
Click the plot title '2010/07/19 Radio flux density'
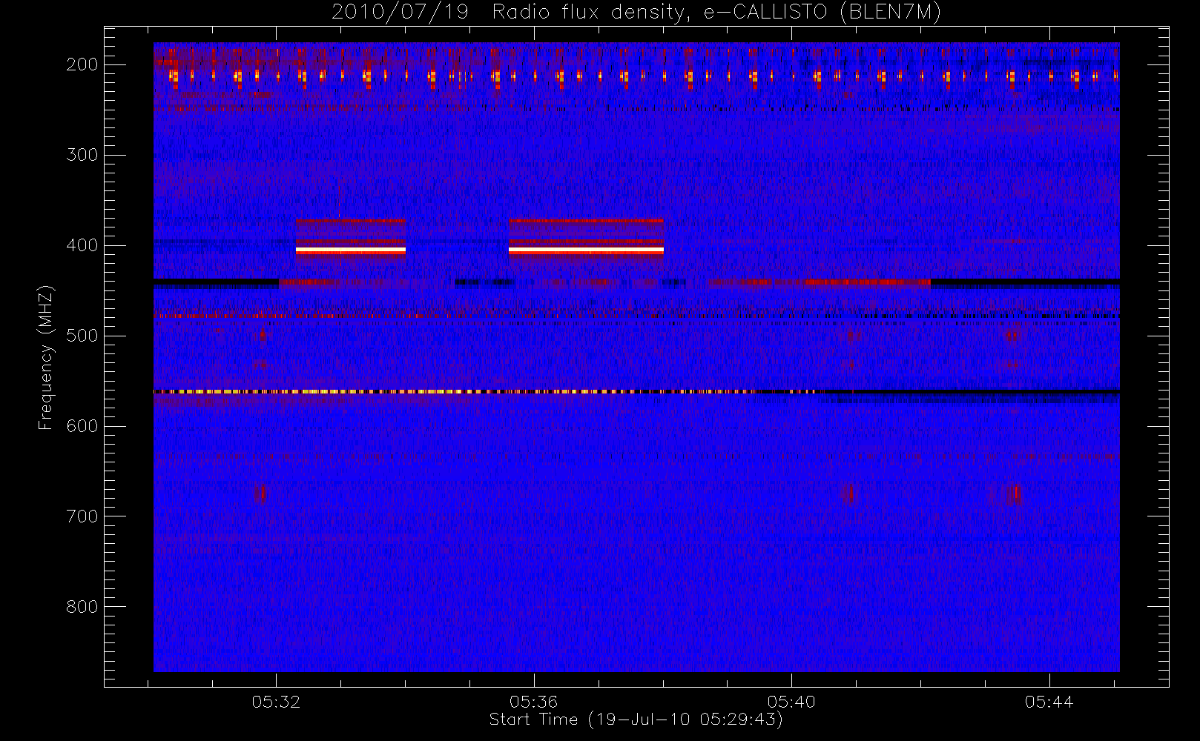pos(636,12)
